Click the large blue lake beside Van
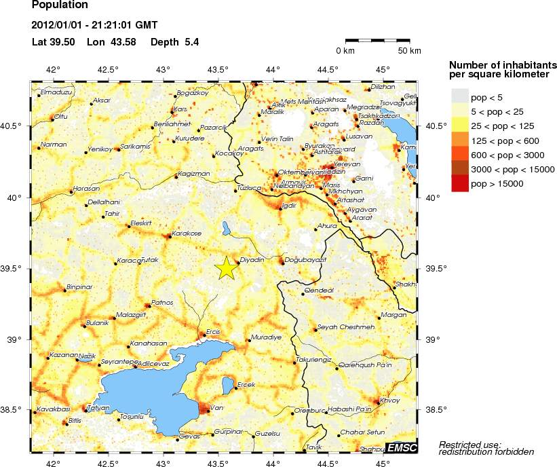The image size is (557, 467). click(x=156, y=391)
